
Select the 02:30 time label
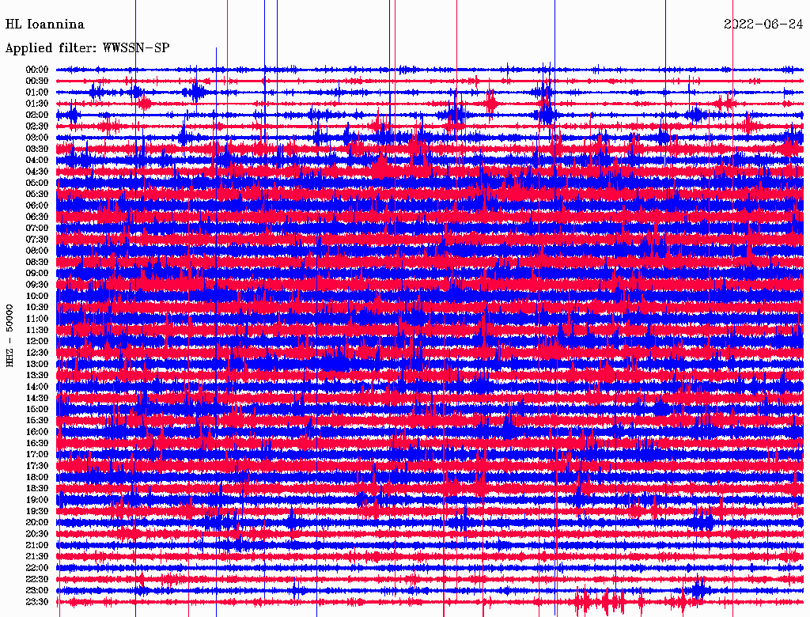(36, 127)
